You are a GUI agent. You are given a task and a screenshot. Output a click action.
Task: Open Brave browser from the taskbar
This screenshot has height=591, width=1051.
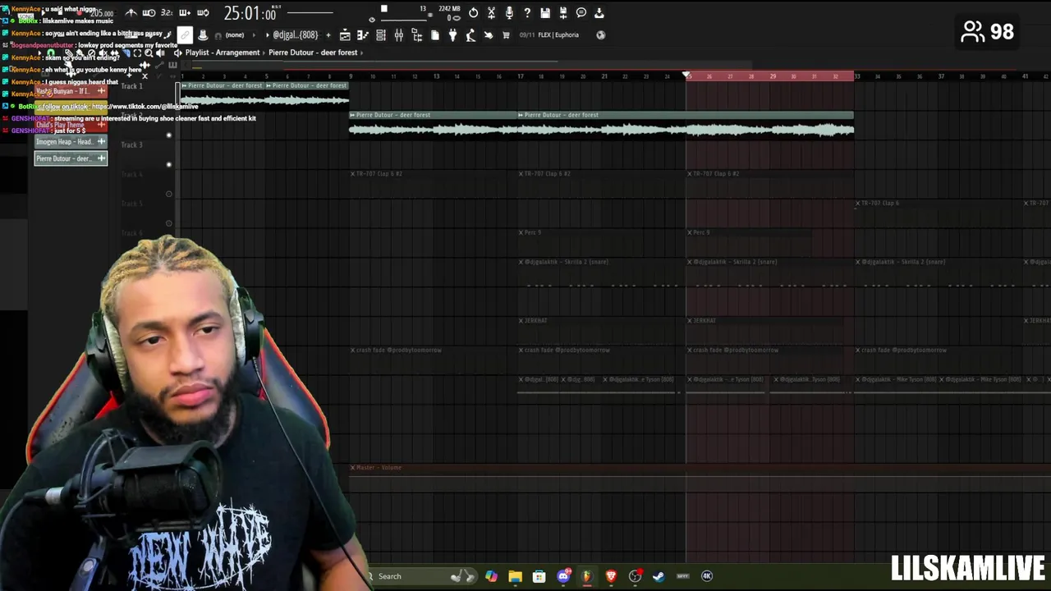[611, 576]
